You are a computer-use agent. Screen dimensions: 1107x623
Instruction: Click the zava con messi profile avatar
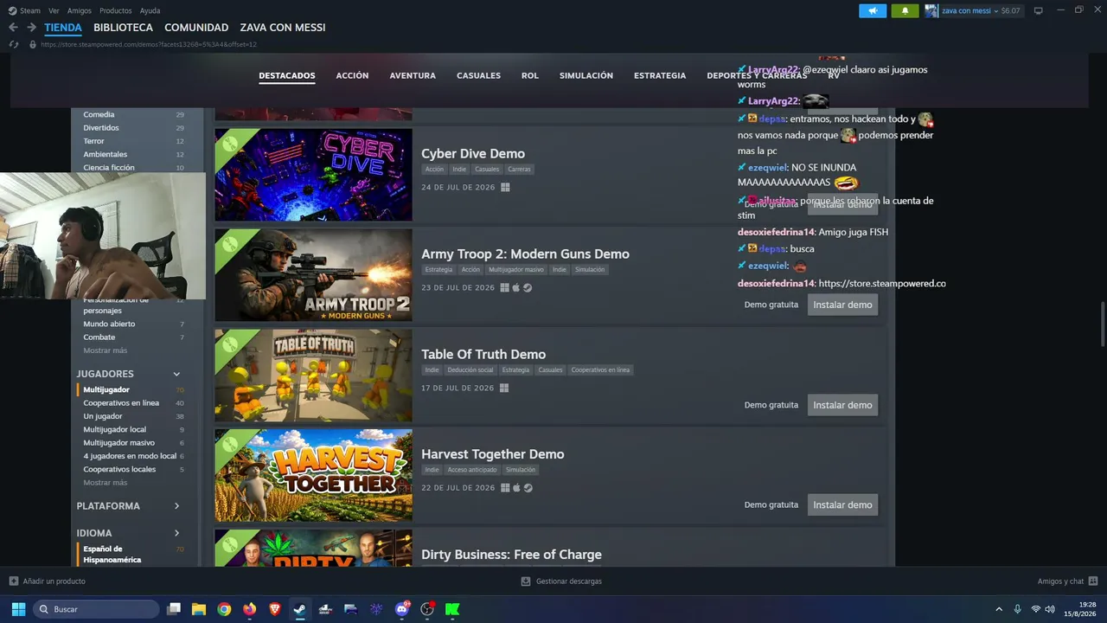931,10
